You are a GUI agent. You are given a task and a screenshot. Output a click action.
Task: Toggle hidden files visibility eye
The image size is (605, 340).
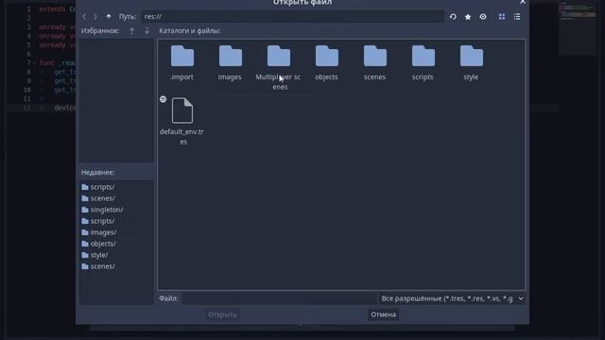(483, 17)
